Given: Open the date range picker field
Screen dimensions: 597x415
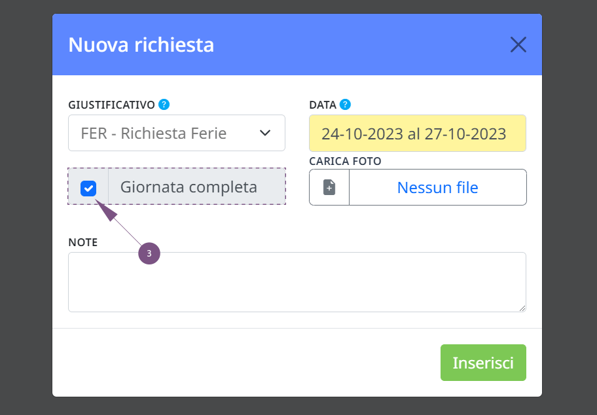Looking at the screenshot, I should pos(418,134).
